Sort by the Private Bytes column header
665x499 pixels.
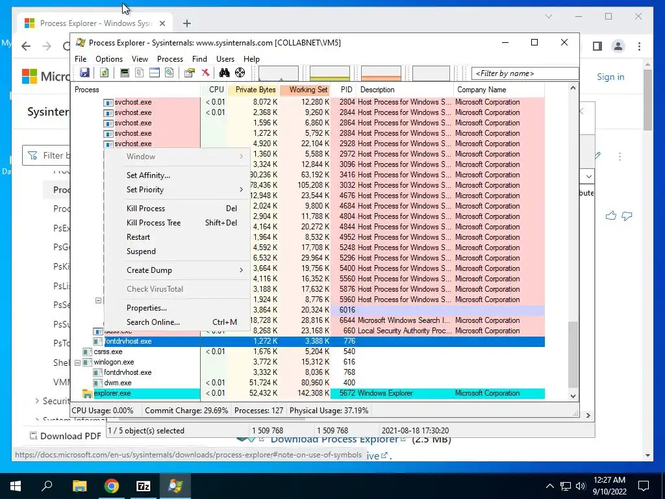click(255, 90)
